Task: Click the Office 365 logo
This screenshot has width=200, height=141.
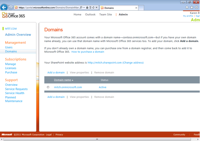Action: 13,15
